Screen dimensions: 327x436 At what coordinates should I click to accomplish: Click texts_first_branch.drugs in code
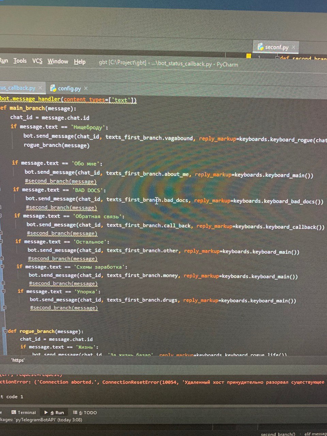pos(142,300)
